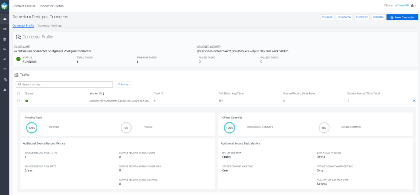The height and width of the screenshot is (195, 420).
Task: Select the Connector Profile tab
Action: coord(23,25)
